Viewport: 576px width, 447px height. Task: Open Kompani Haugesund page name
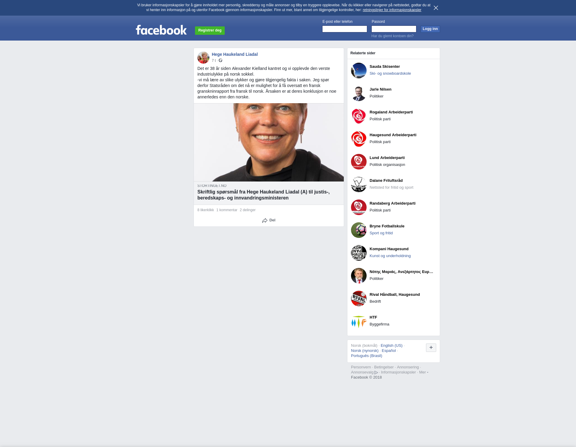click(389, 249)
